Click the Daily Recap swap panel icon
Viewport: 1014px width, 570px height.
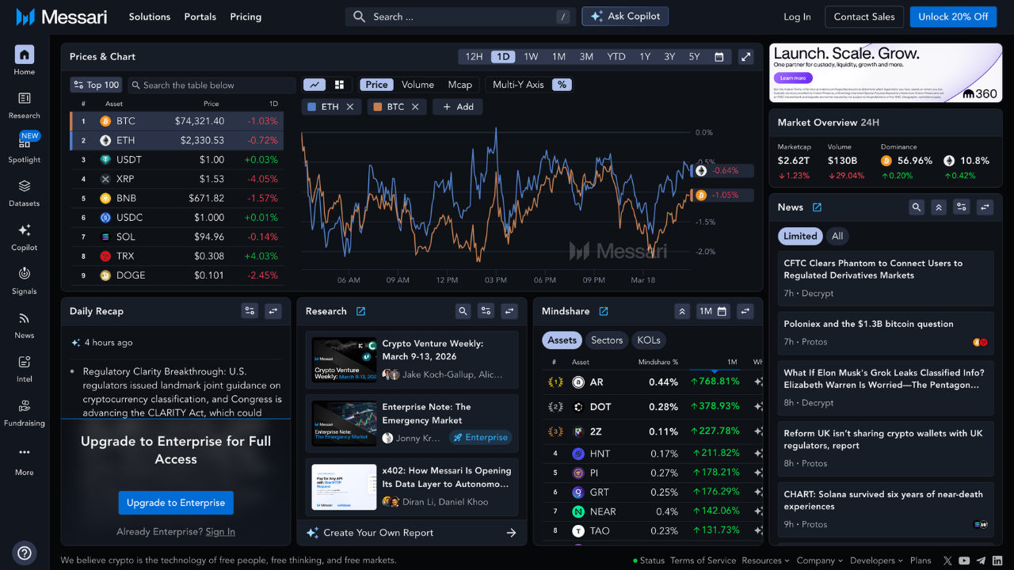[273, 311]
